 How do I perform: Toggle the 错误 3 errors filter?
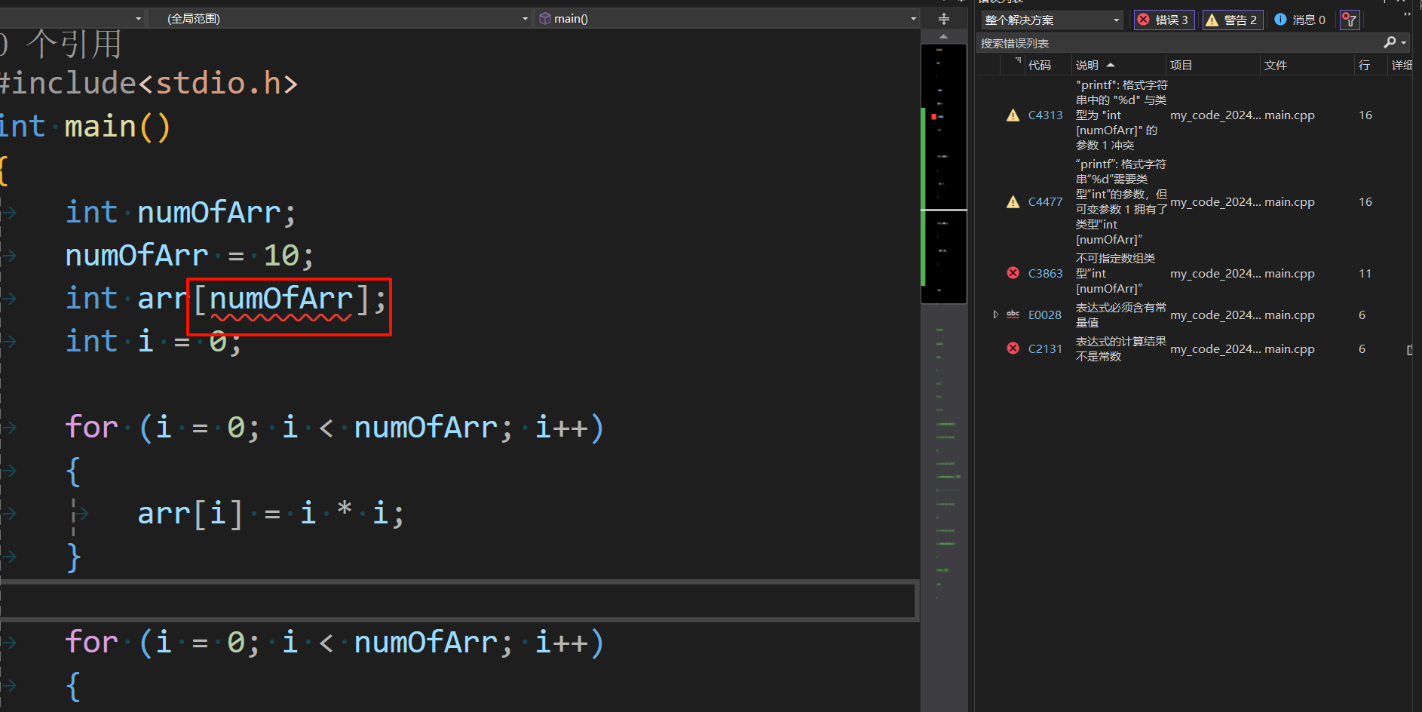(x=1163, y=20)
